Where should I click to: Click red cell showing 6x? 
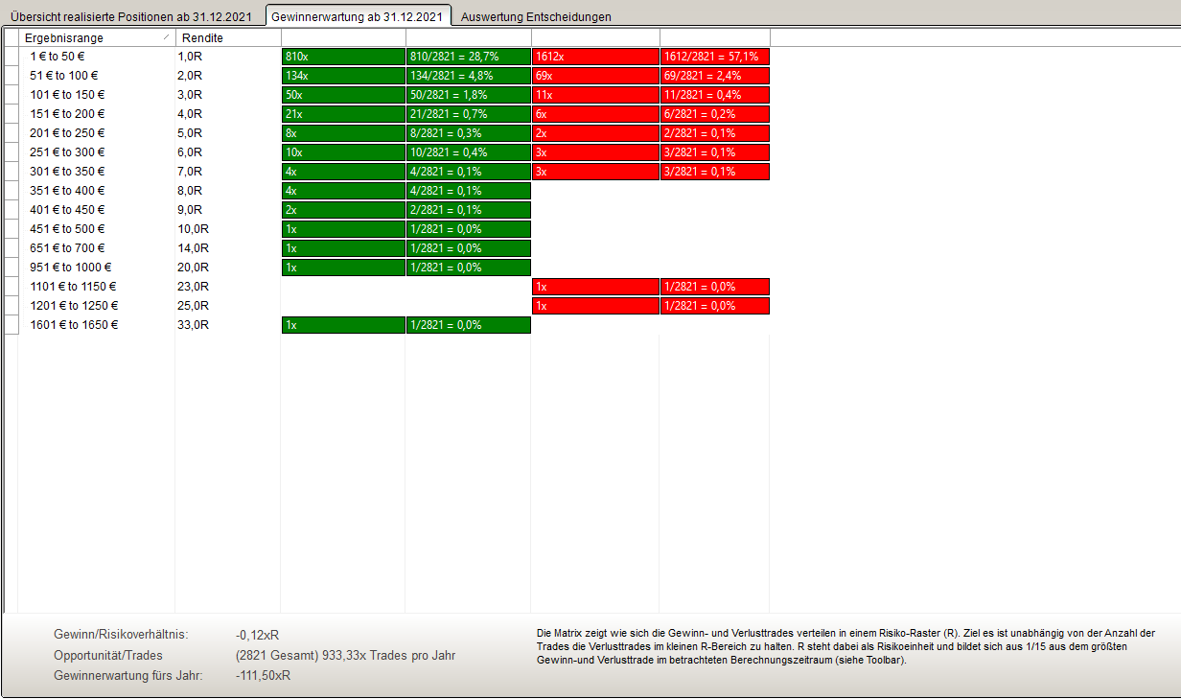click(x=595, y=114)
